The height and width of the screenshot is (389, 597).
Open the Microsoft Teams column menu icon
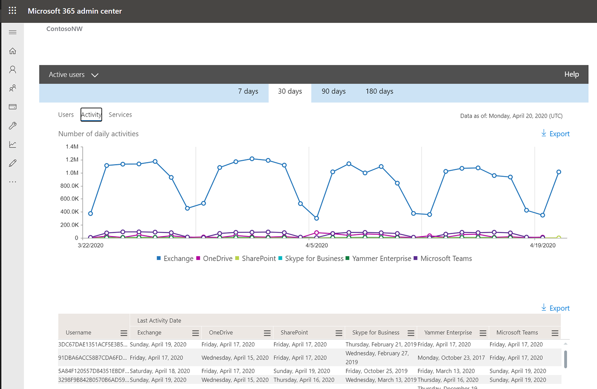click(555, 333)
